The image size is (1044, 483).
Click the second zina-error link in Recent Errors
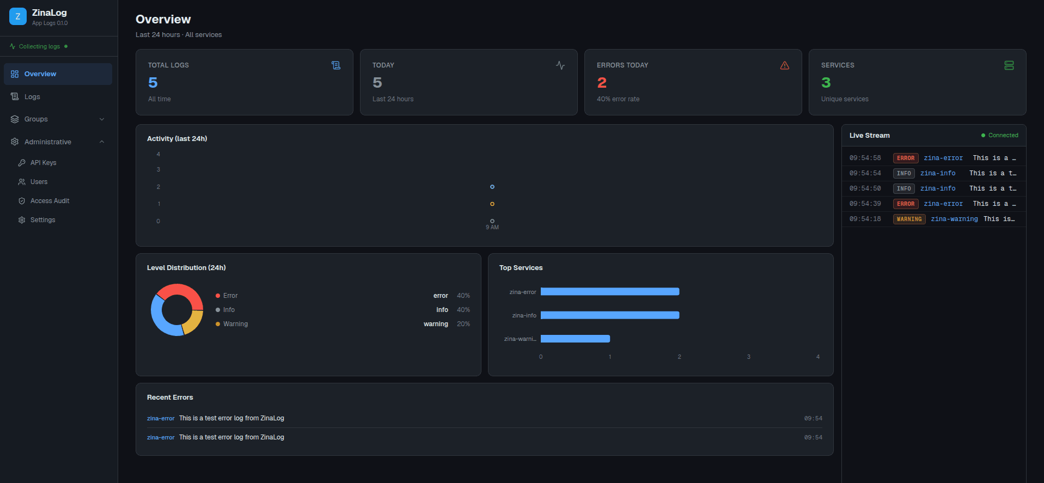point(161,437)
